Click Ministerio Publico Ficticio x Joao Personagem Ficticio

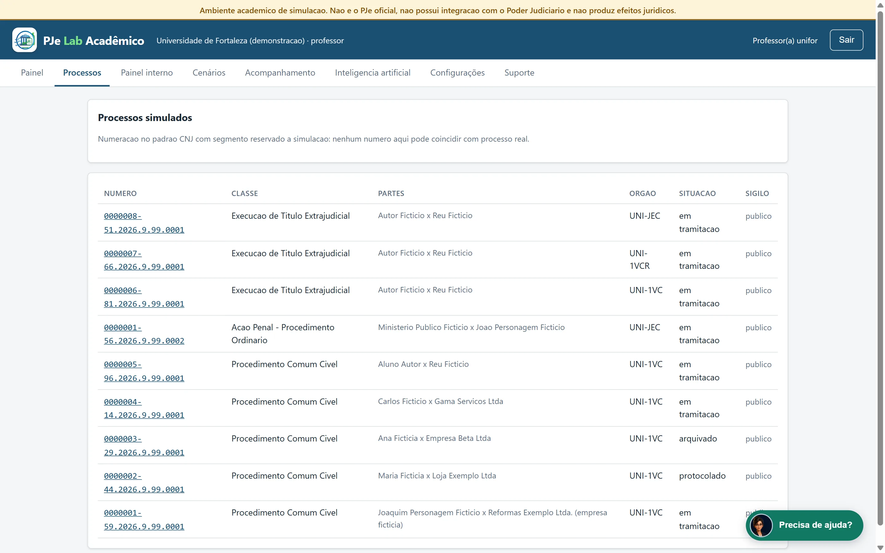point(471,327)
